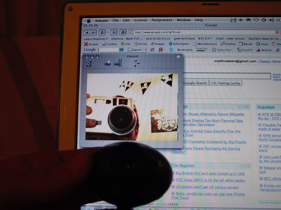Click the browser address bar URL field
Image resolution: width=281 pixels, height=210 pixels.
click(x=204, y=32)
